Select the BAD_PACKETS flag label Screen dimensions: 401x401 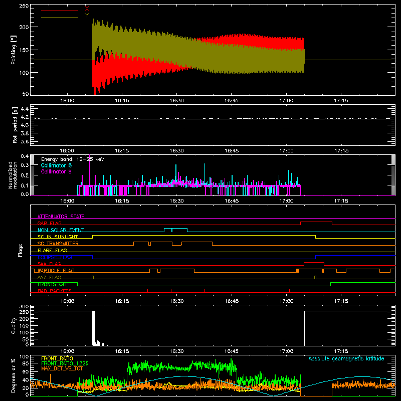tap(55, 291)
